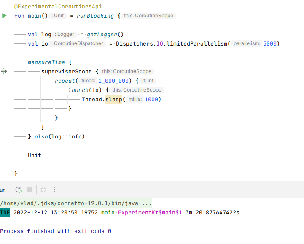This screenshot has width=304, height=244.
Task: Click the ': Logger' type inlay hint
Action: (x=65, y=34)
